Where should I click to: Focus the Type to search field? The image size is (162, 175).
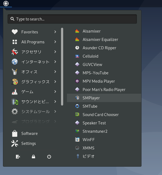[x=72, y=19]
